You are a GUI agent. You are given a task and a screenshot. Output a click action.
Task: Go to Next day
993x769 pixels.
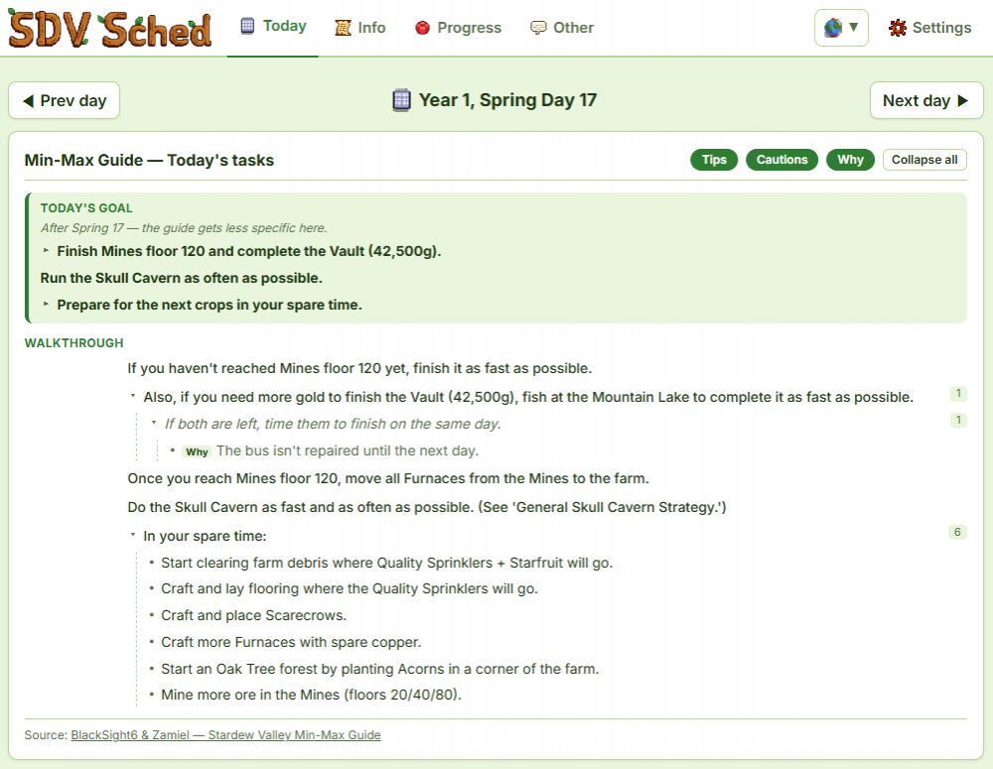925,100
